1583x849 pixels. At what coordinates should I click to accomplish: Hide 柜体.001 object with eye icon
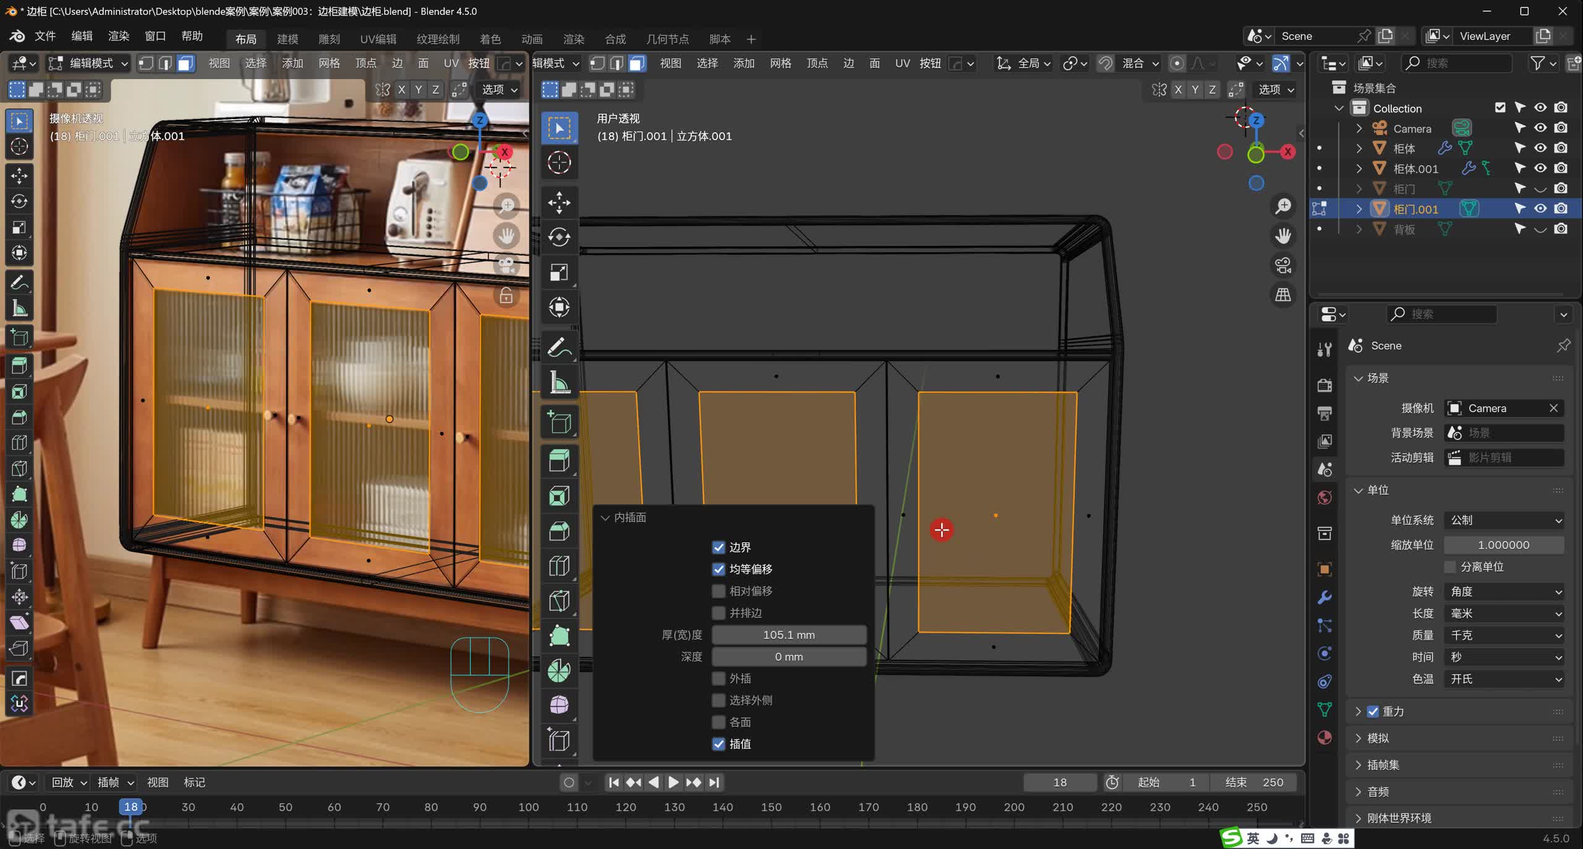pyautogui.click(x=1540, y=168)
